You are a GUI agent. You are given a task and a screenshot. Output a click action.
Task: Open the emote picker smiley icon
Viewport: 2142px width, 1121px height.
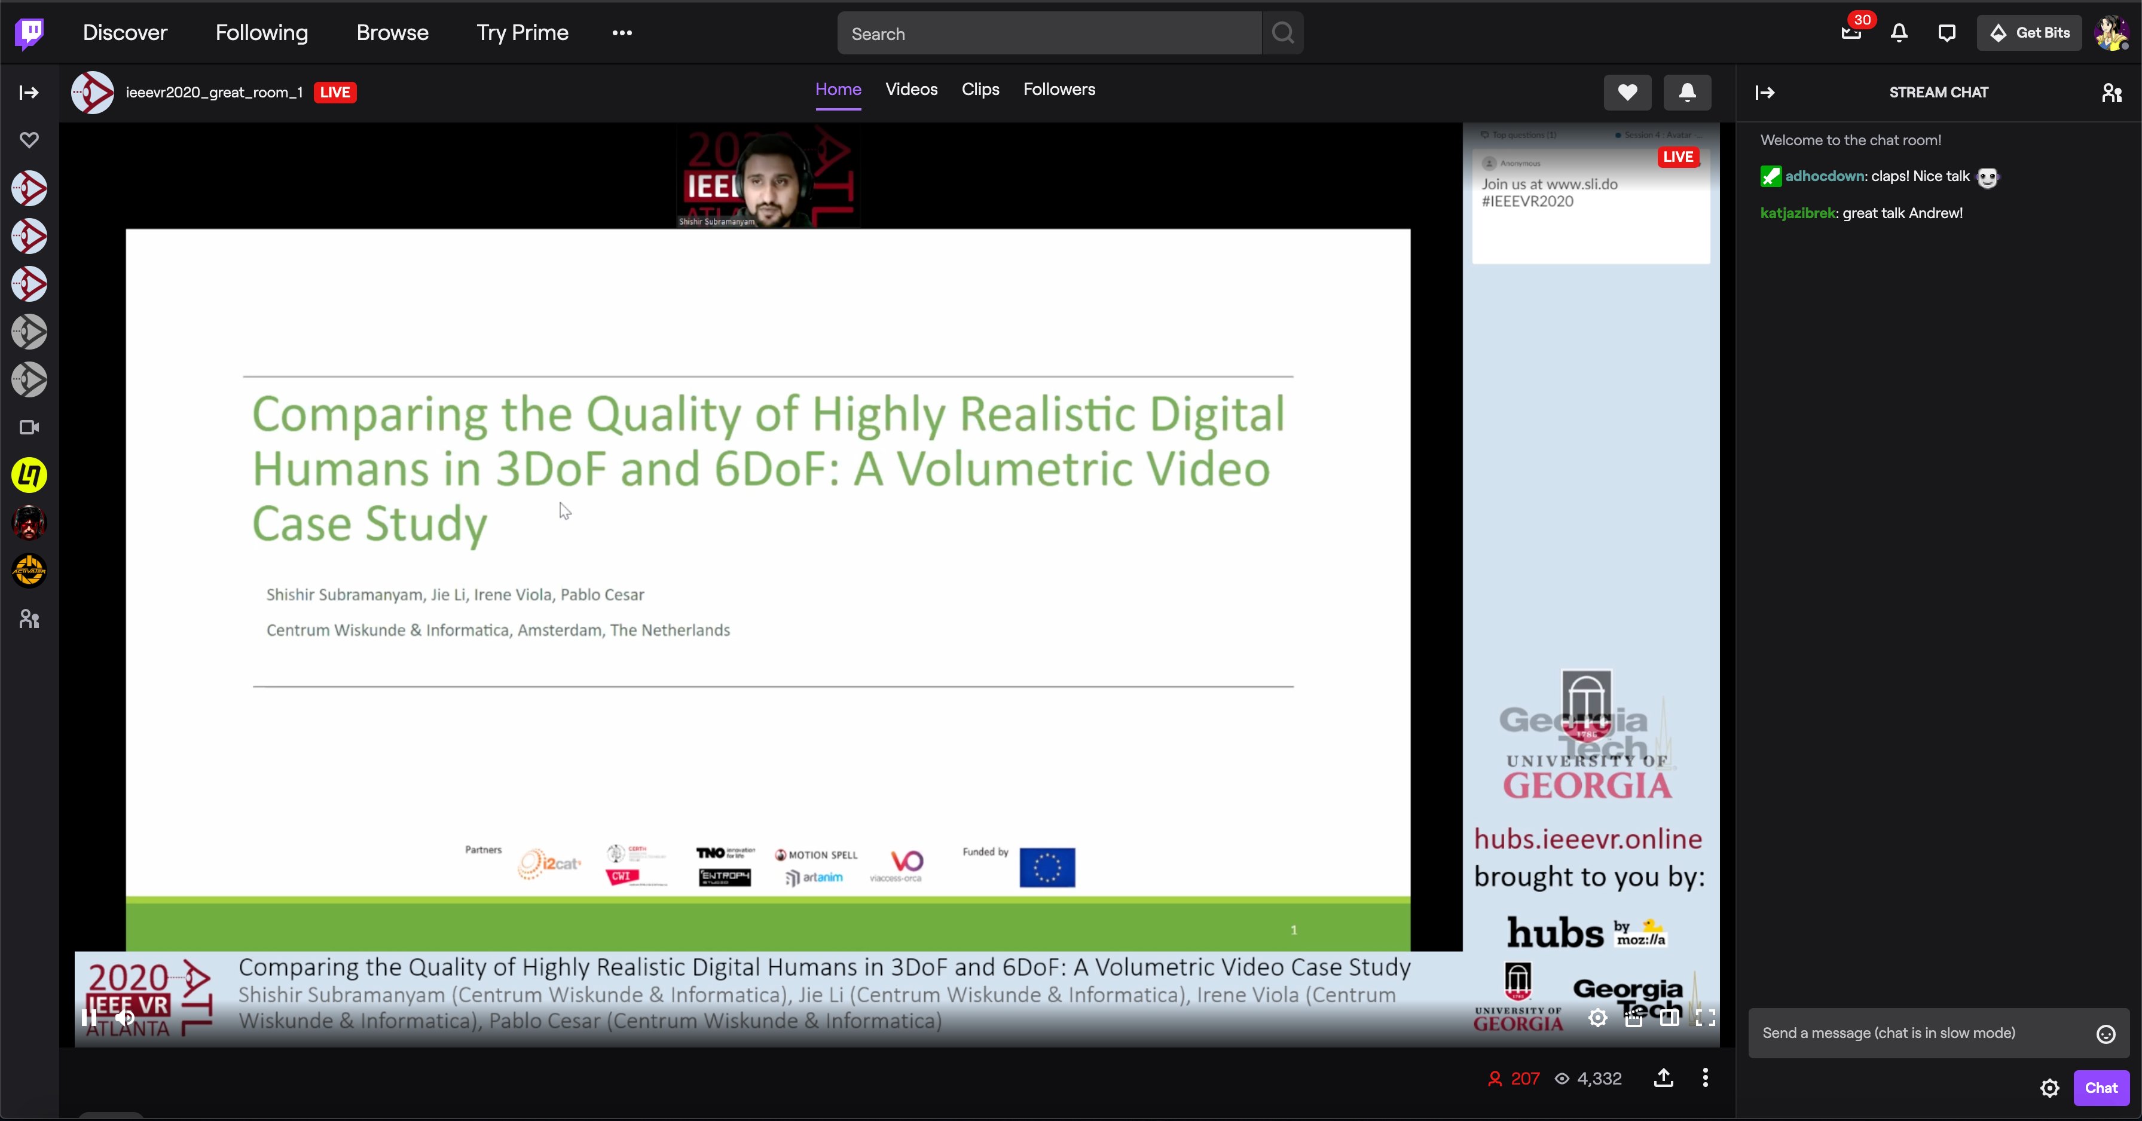pos(2106,1034)
